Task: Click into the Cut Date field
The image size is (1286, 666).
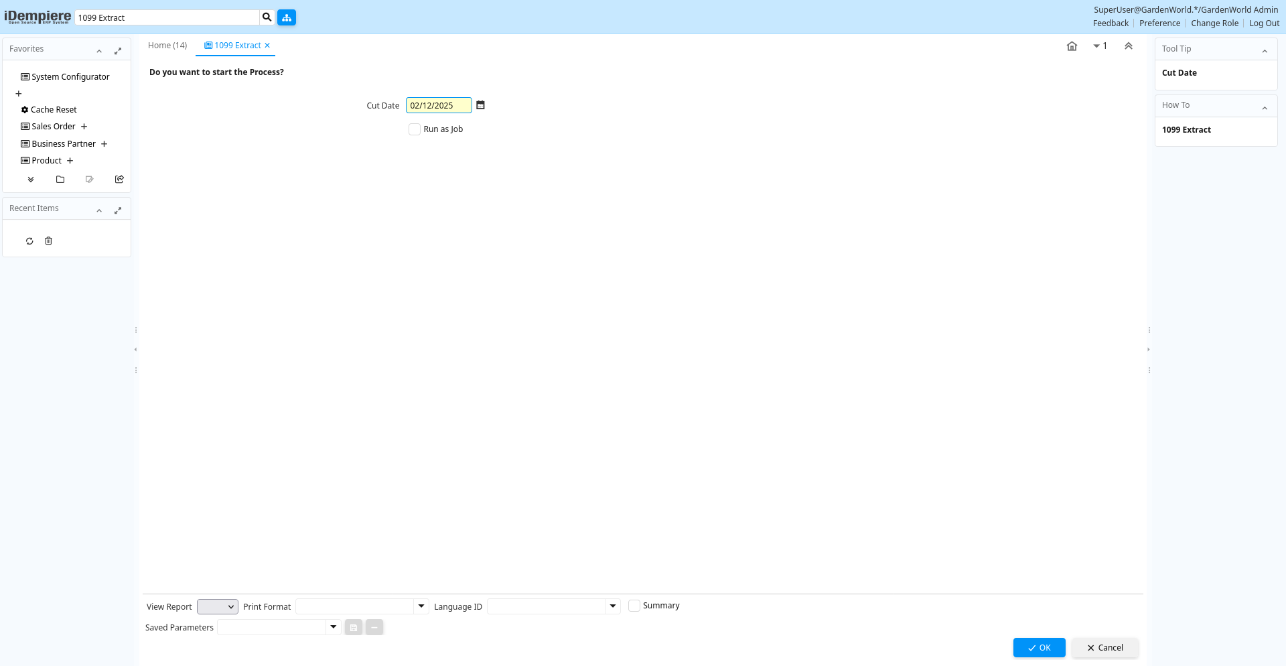Action: coord(438,105)
